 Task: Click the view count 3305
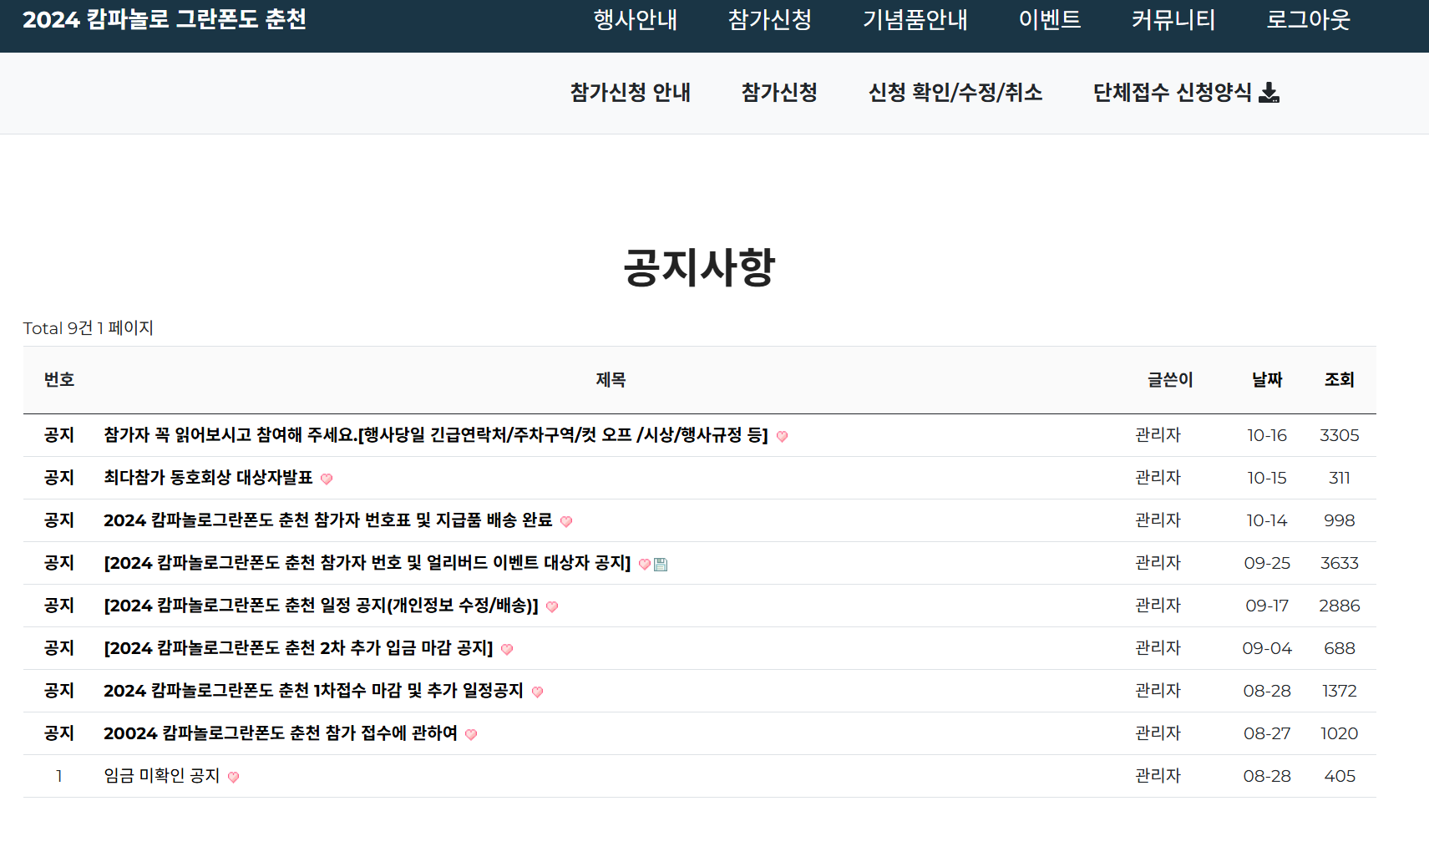pyautogui.click(x=1339, y=435)
